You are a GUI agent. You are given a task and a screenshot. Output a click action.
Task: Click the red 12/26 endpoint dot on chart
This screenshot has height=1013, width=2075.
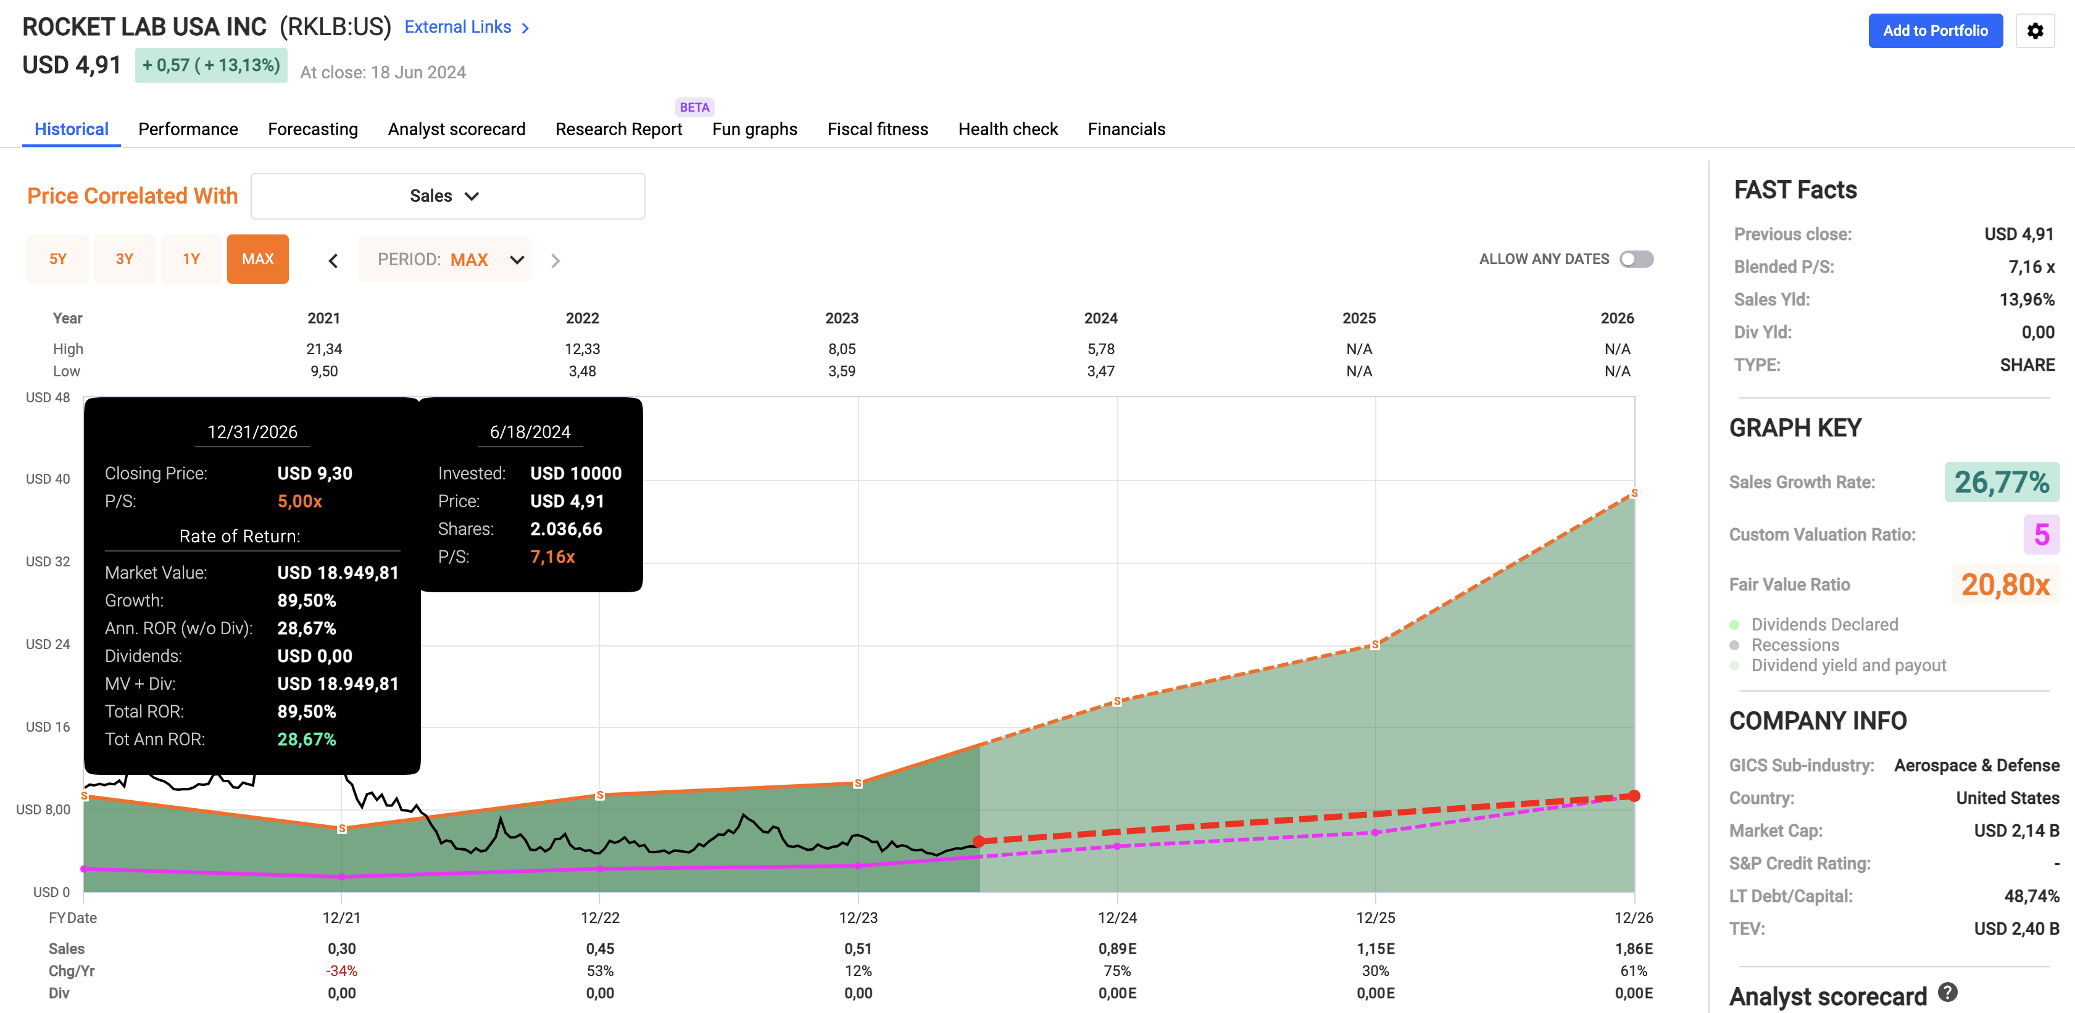point(1634,796)
